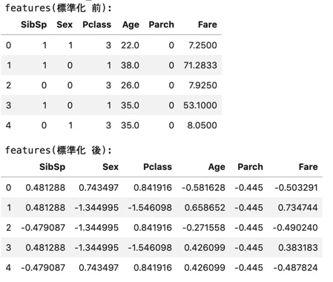Click the Age value 22.0
Image resolution: width=333 pixels, height=282 pixels.
click(x=130, y=45)
